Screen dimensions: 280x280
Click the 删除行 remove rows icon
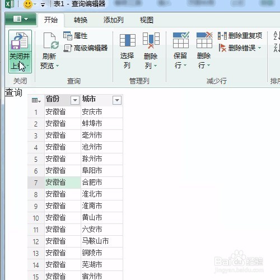[204, 40]
